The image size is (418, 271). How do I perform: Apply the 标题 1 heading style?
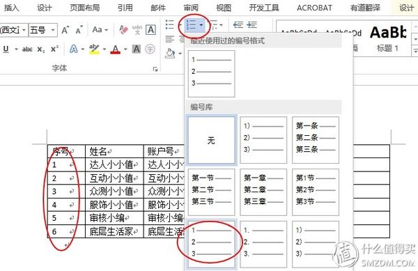(x=388, y=38)
